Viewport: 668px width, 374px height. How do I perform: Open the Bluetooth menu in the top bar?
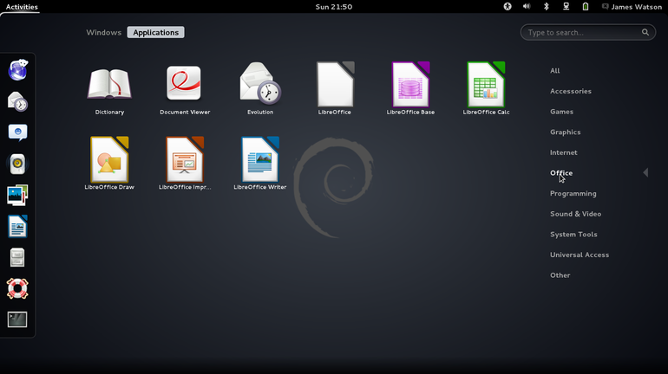[547, 6]
